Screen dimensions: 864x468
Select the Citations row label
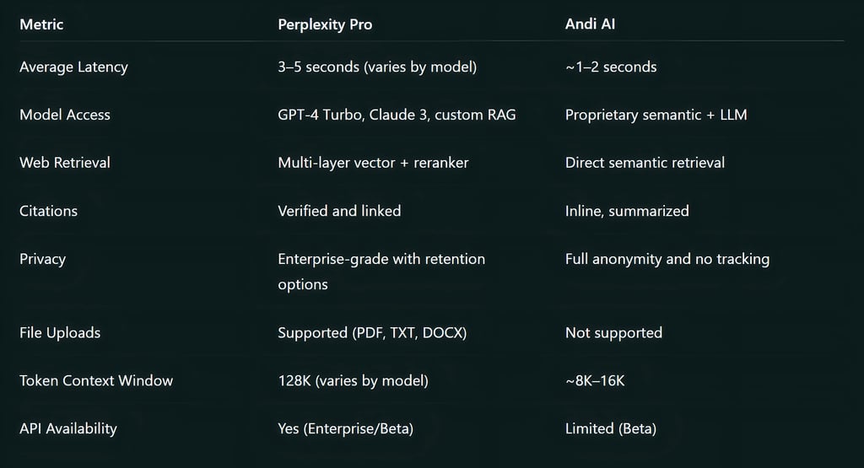[49, 211]
